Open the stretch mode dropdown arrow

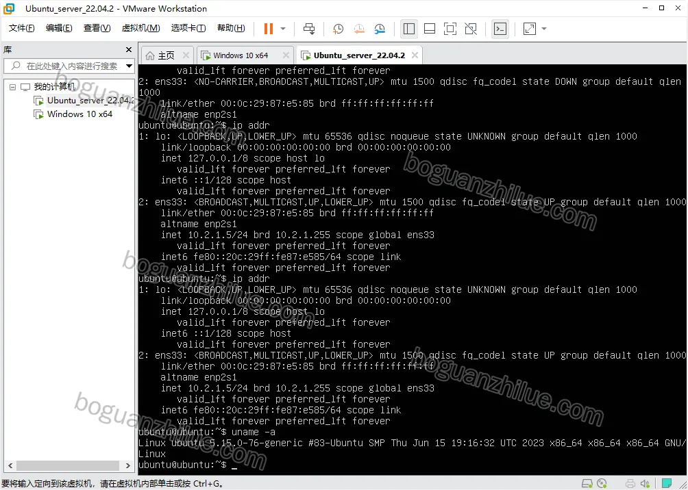[x=544, y=29]
